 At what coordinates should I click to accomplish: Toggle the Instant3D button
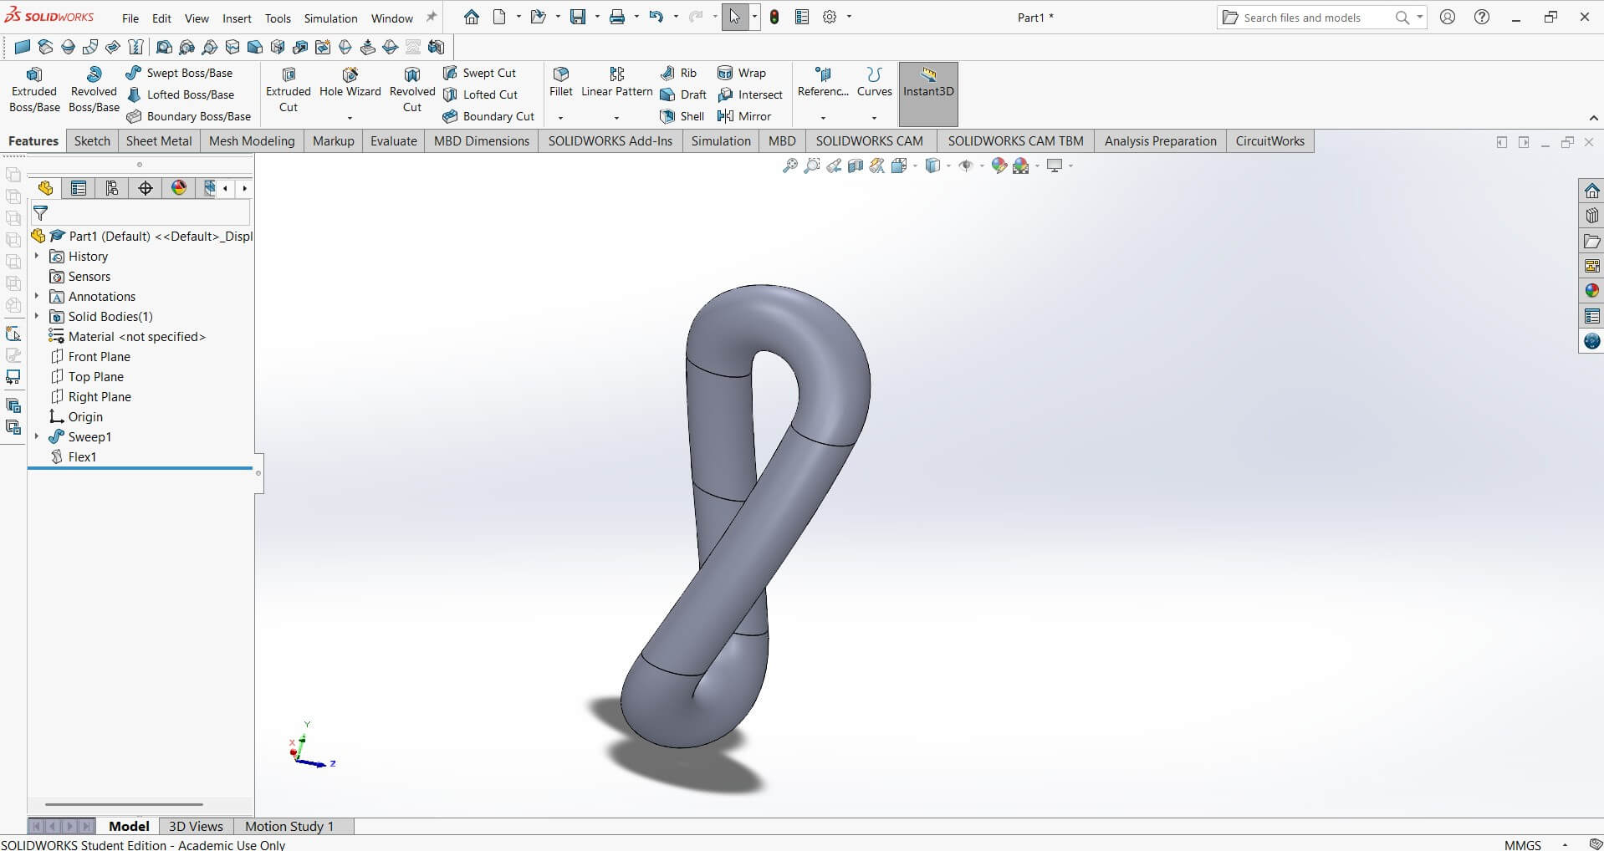coord(928,94)
